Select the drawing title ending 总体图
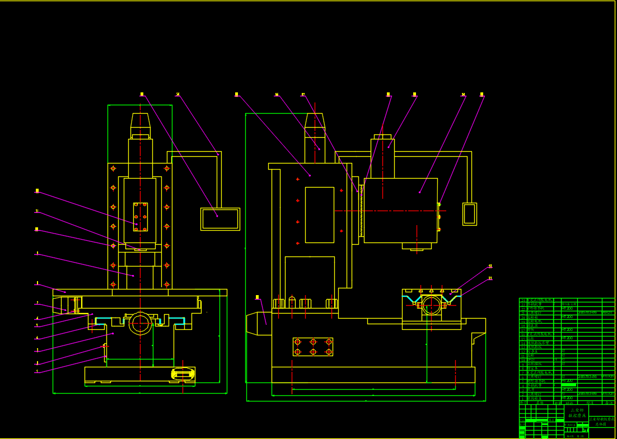 point(601,422)
